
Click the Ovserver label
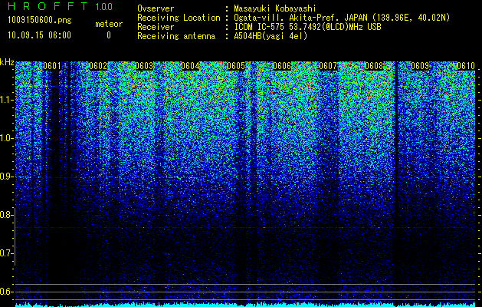point(156,8)
